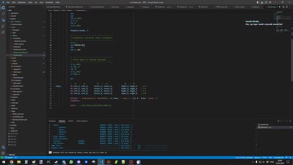The image size is (293, 165).
Task: Open the Run menu
Action: [x=41, y=2]
